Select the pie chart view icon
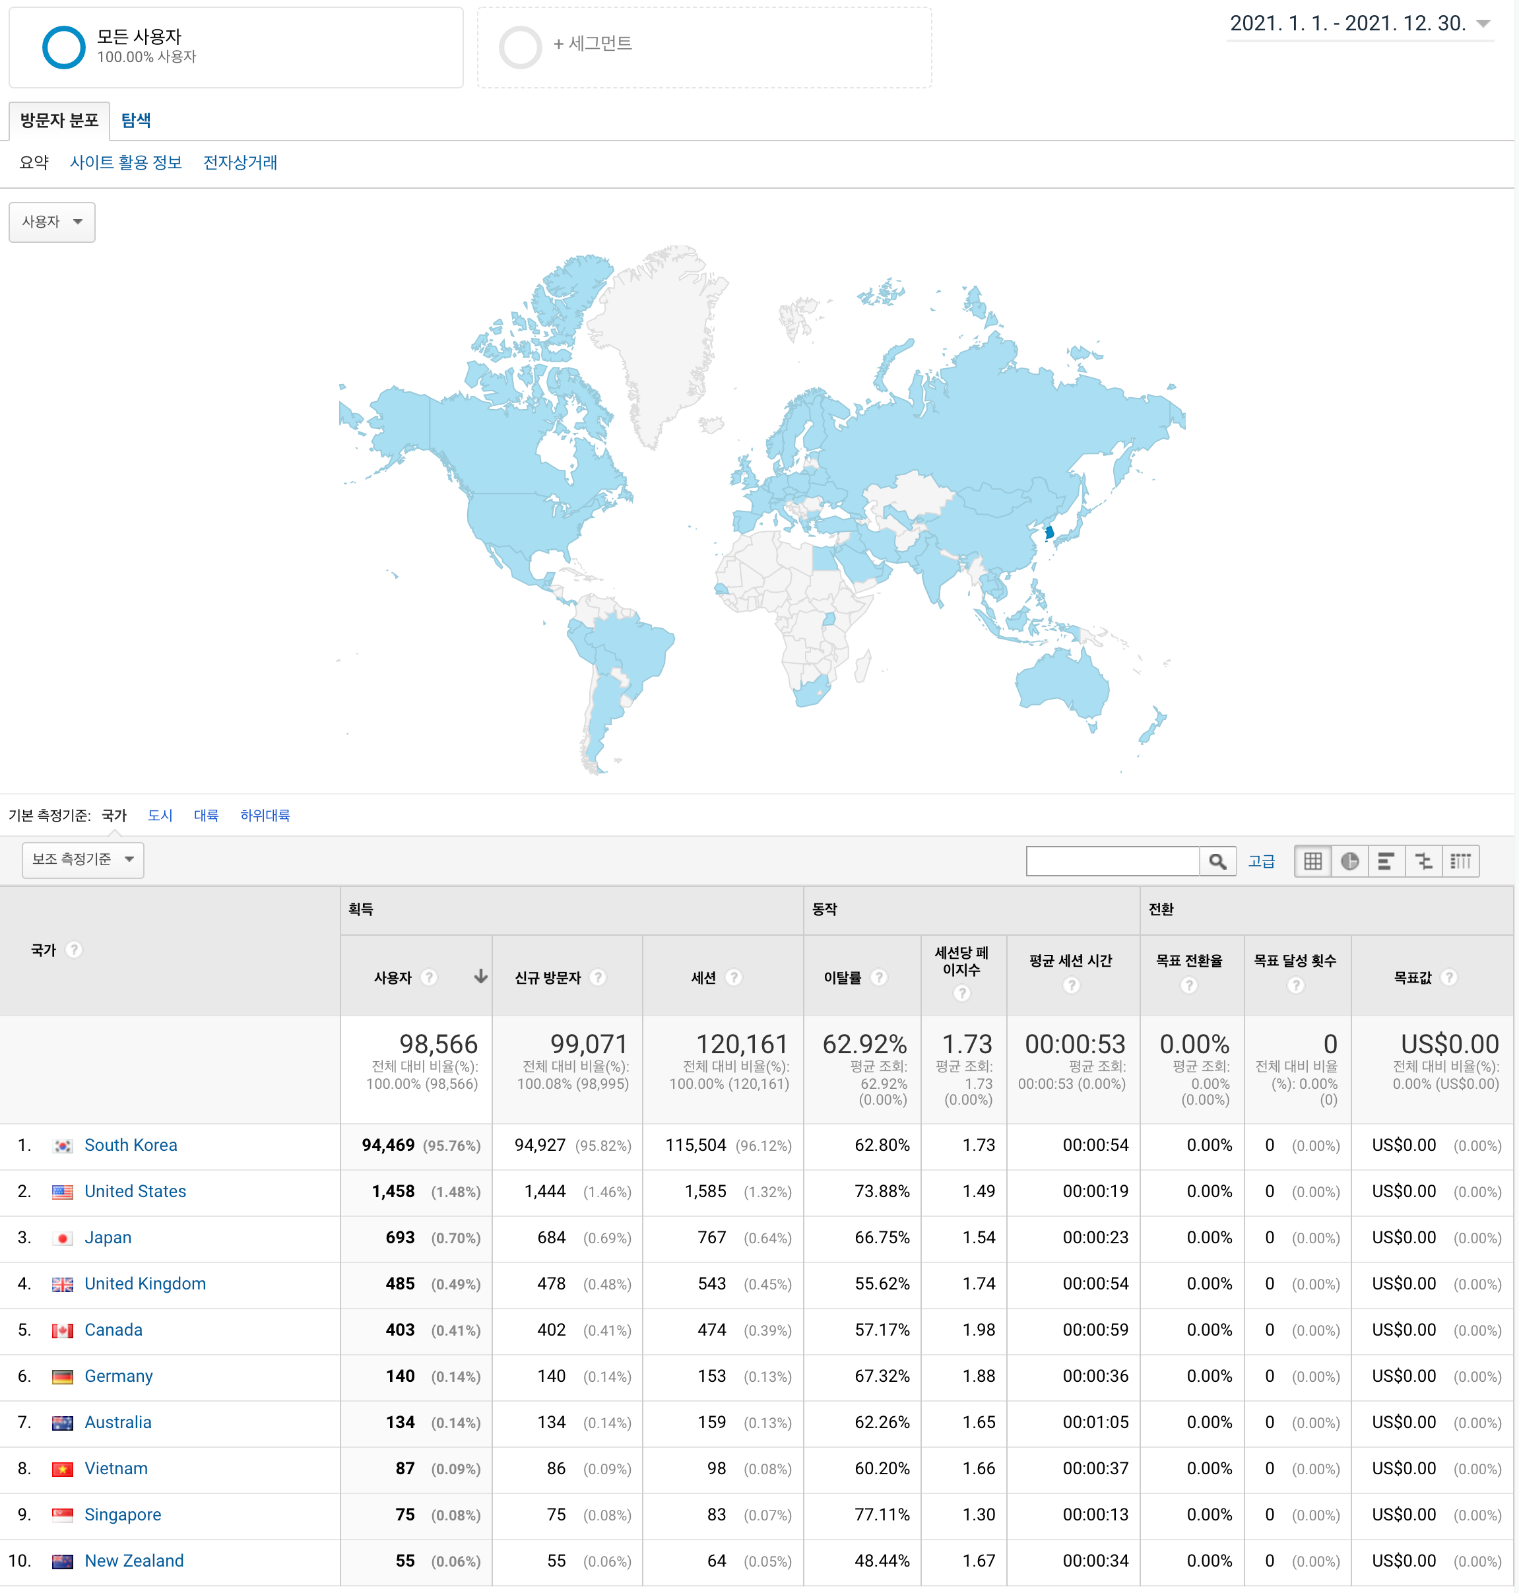The image size is (1519, 1593). pos(1349,861)
